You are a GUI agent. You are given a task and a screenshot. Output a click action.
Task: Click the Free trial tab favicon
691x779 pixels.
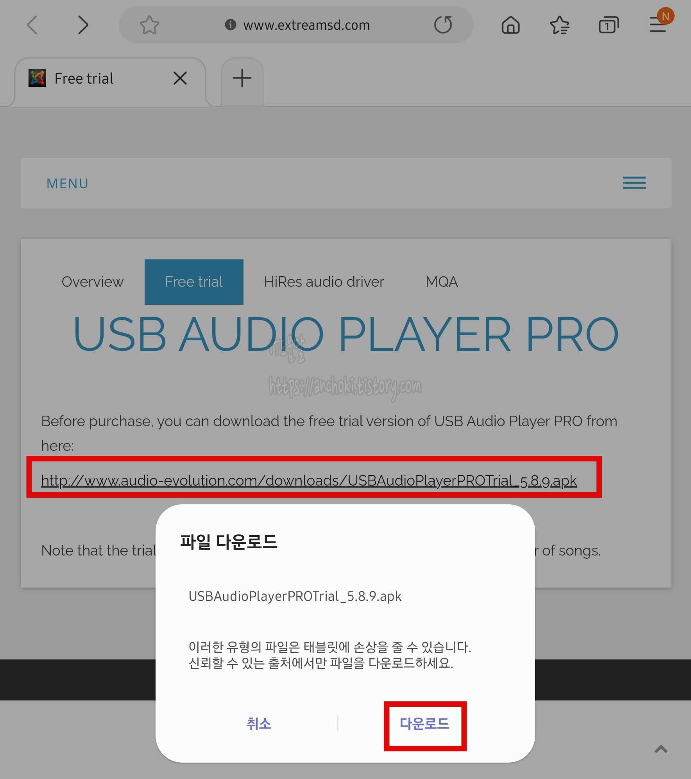(x=37, y=78)
